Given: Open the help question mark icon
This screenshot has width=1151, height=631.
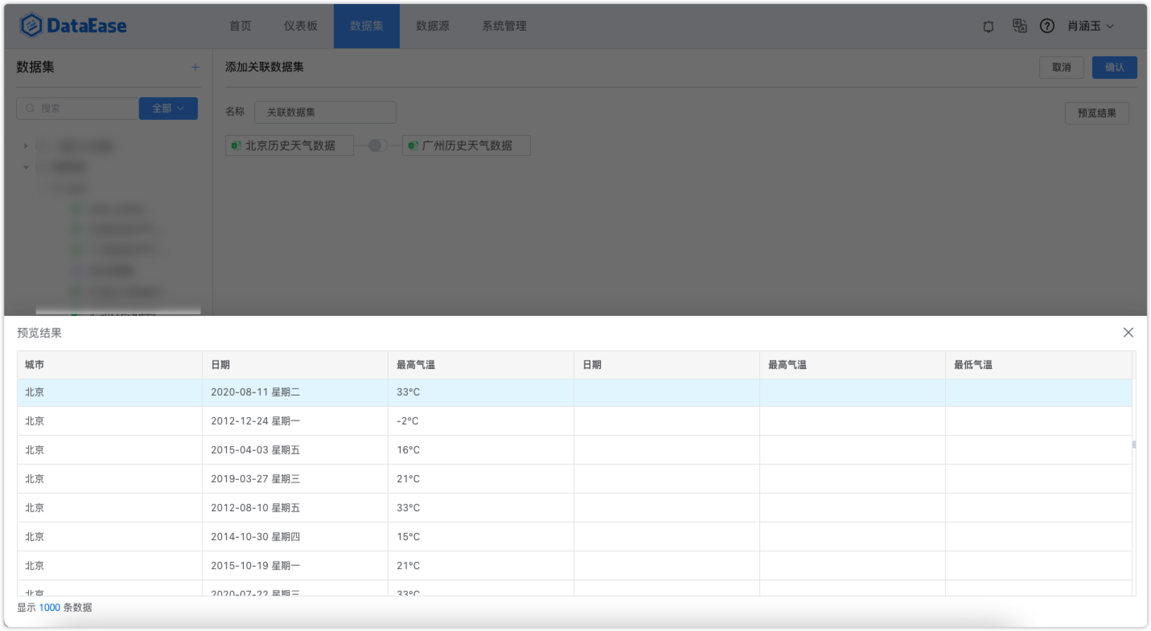Looking at the screenshot, I should point(1047,26).
